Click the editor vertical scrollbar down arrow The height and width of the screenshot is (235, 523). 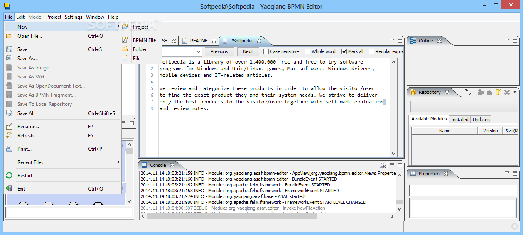[394, 153]
